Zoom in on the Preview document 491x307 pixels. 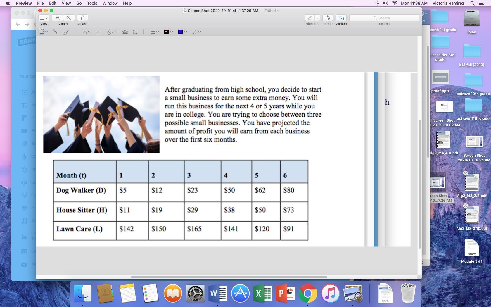69,18
